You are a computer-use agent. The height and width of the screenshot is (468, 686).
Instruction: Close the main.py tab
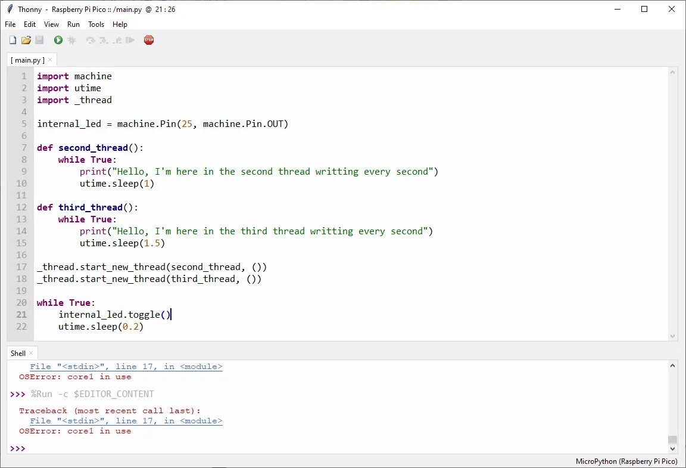point(50,60)
